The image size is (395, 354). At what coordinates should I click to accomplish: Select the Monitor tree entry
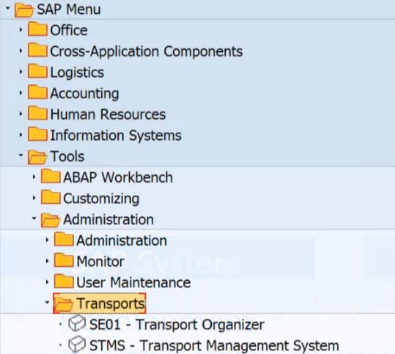[101, 261]
